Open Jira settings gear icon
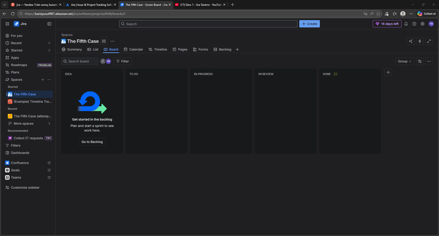Image resolution: width=439 pixels, height=236 pixels. pos(422,24)
